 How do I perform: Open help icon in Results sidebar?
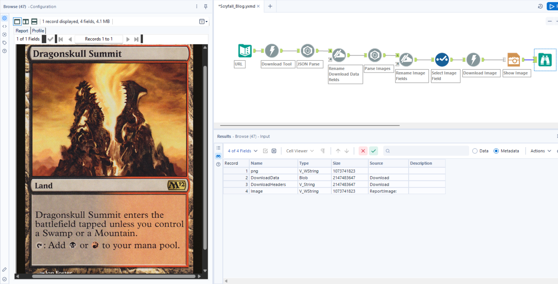(219, 164)
